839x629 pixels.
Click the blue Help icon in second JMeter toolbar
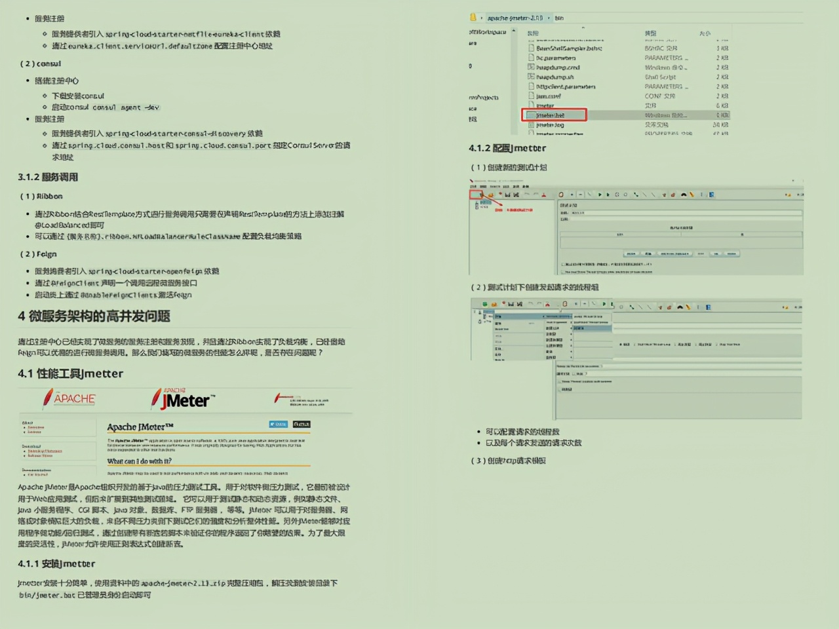tap(708, 307)
